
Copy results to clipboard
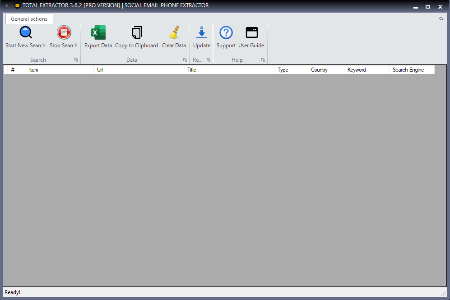[137, 37]
